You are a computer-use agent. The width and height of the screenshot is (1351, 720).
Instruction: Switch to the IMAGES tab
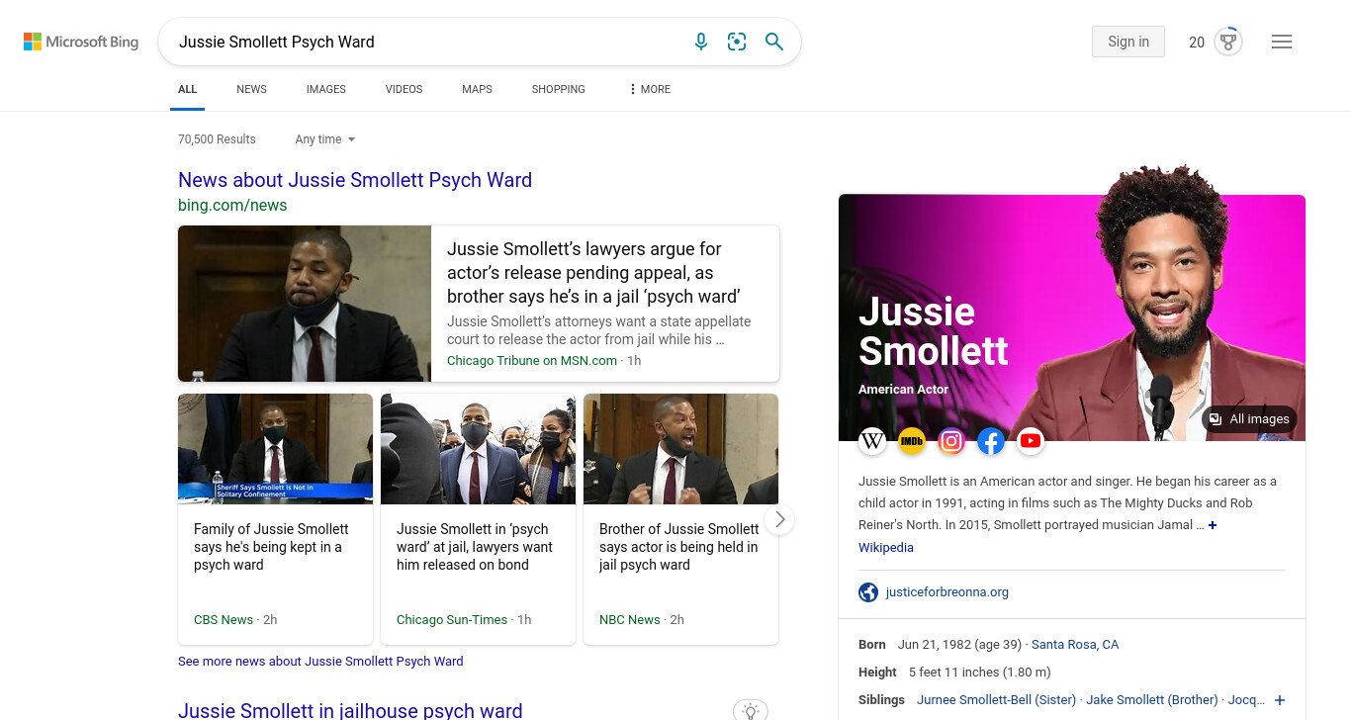326,89
